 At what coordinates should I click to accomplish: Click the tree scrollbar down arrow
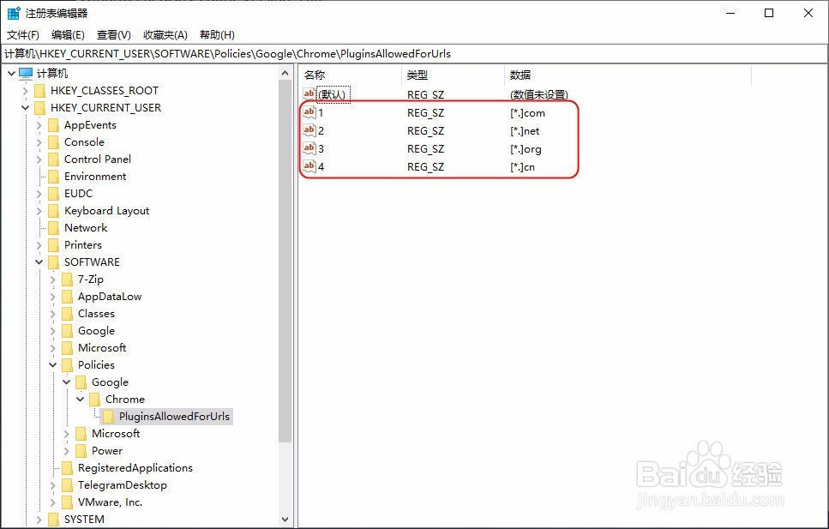click(x=285, y=520)
